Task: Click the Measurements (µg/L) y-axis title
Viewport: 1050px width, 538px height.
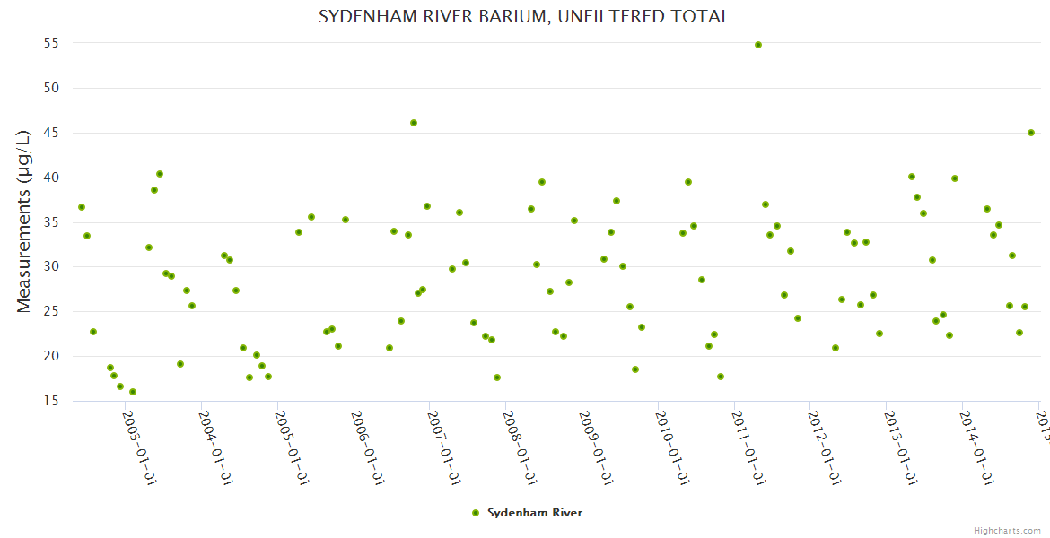Action: click(24, 221)
